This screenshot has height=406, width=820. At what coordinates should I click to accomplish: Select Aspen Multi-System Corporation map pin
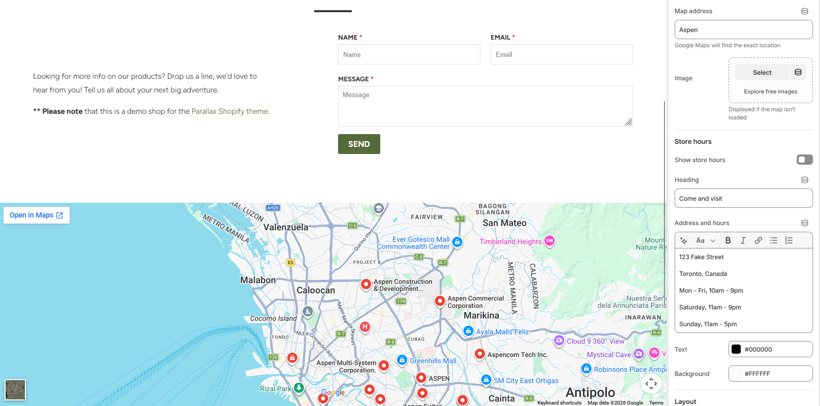coord(384,365)
